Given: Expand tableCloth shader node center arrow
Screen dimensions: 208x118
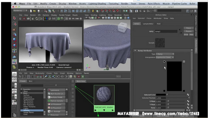Looking at the screenshot, I should tap(104, 110).
